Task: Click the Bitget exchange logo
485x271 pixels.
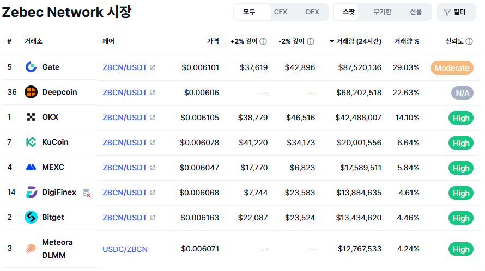Action: pyautogui.click(x=31, y=217)
